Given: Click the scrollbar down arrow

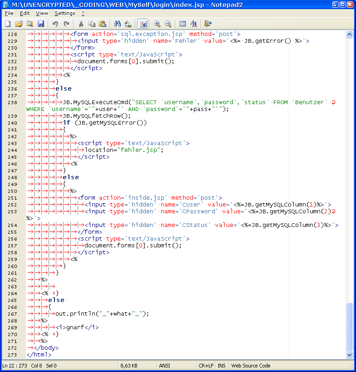Looking at the screenshot, I should [x=349, y=355].
